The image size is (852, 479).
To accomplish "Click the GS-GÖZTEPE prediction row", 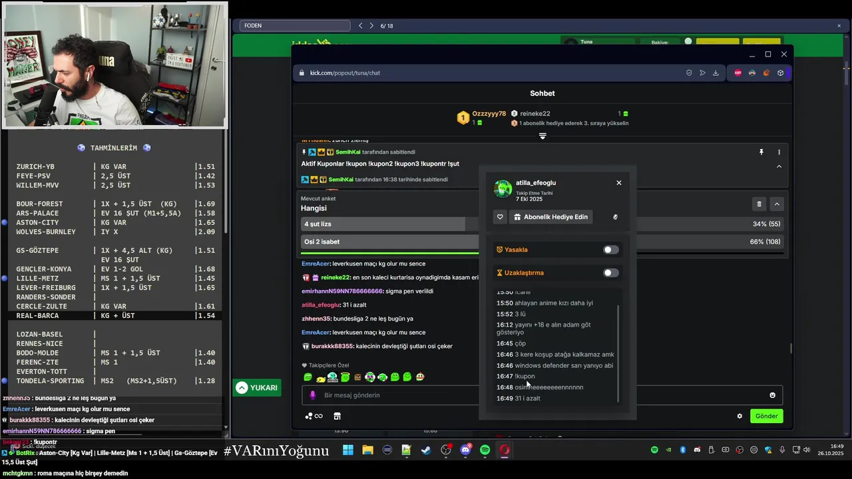I will pos(115,250).
